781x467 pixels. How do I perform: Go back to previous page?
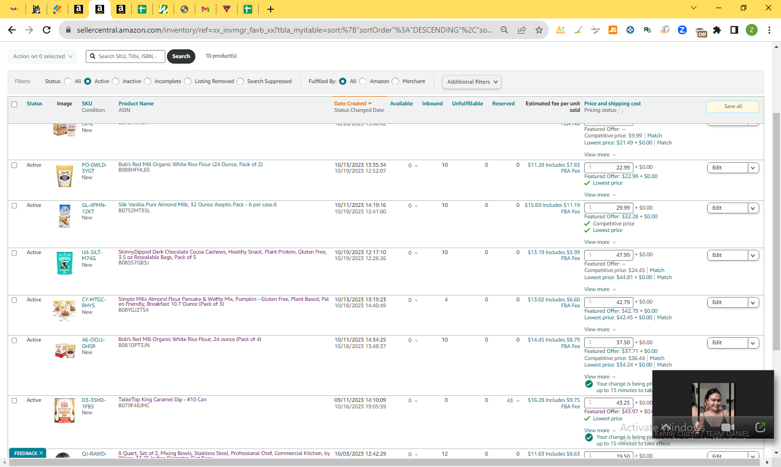coord(12,30)
